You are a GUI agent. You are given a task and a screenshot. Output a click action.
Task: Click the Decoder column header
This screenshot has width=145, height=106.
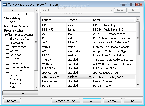click(79, 20)
